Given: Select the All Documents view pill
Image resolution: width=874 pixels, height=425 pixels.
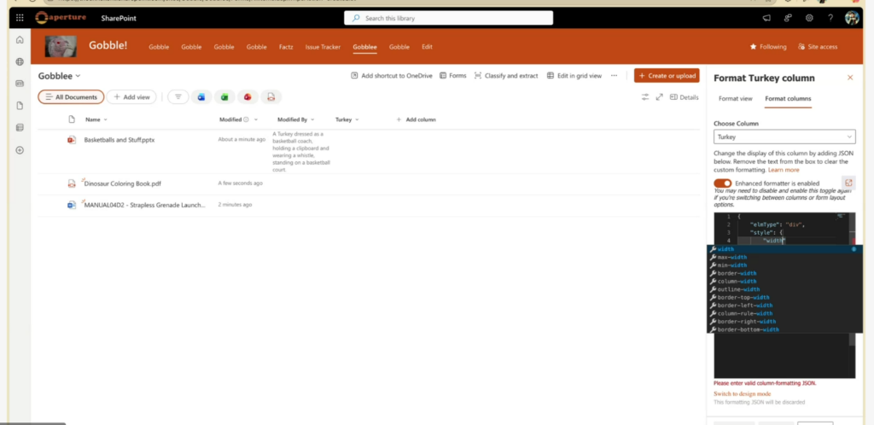Looking at the screenshot, I should (71, 97).
